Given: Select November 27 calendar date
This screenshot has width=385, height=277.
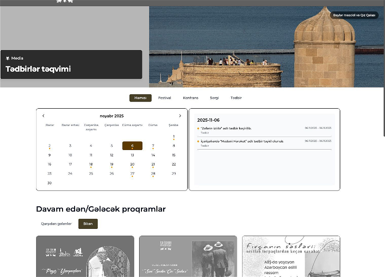Looking at the screenshot, I should click(132, 174).
